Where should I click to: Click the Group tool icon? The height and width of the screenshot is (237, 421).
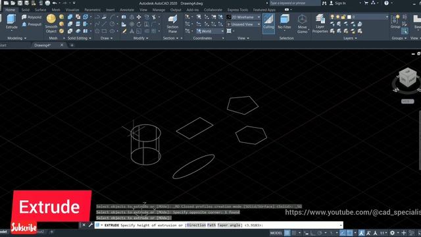(395, 22)
